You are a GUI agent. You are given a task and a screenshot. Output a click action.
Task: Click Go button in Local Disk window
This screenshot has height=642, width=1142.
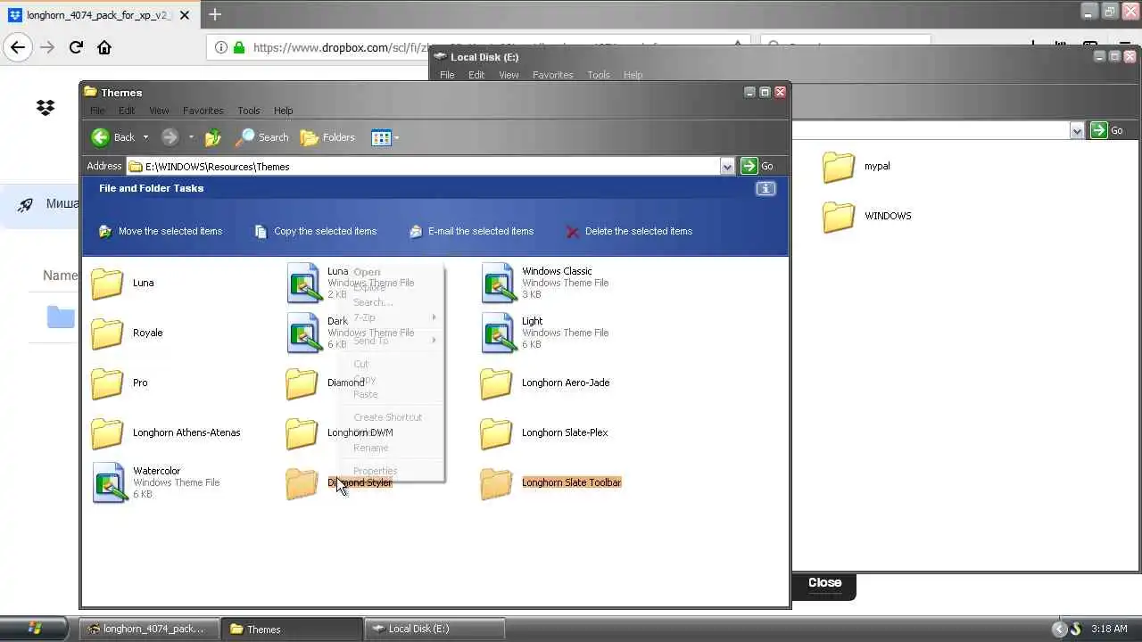pyautogui.click(x=1107, y=130)
